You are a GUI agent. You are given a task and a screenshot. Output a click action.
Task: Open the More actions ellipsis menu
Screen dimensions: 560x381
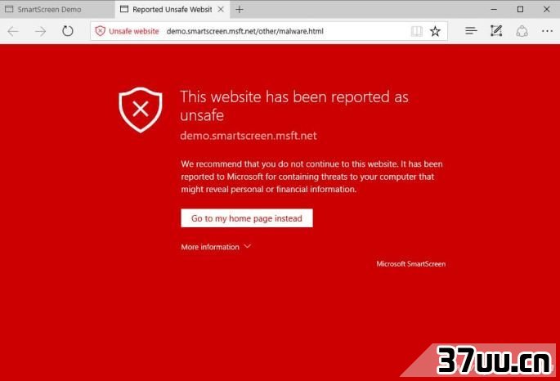547,31
